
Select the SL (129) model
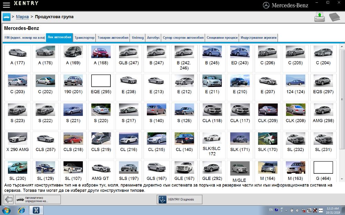coord(45,171)
